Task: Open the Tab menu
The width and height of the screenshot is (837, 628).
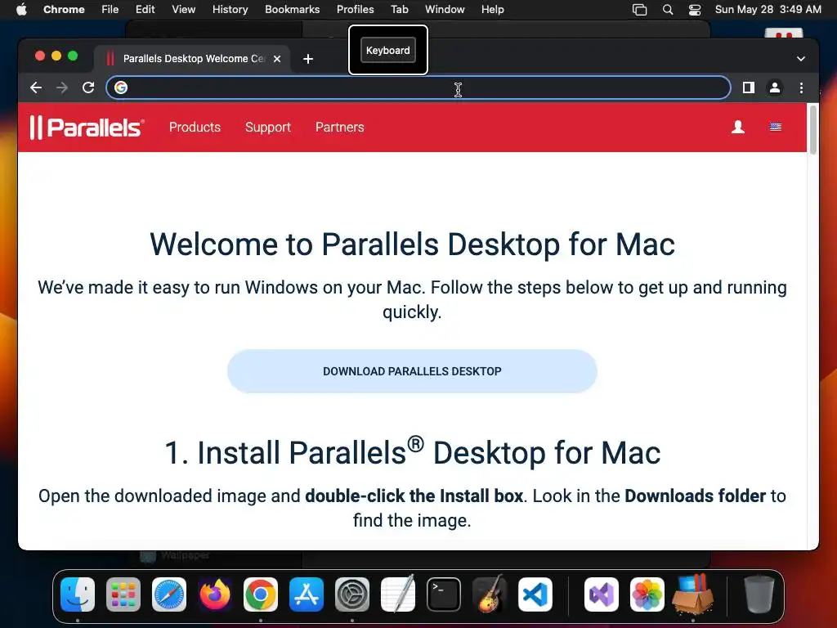Action: coord(399,10)
